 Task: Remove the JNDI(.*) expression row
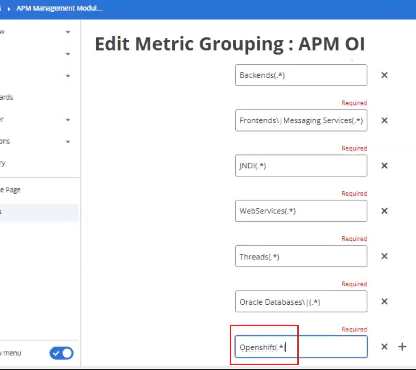pos(384,165)
